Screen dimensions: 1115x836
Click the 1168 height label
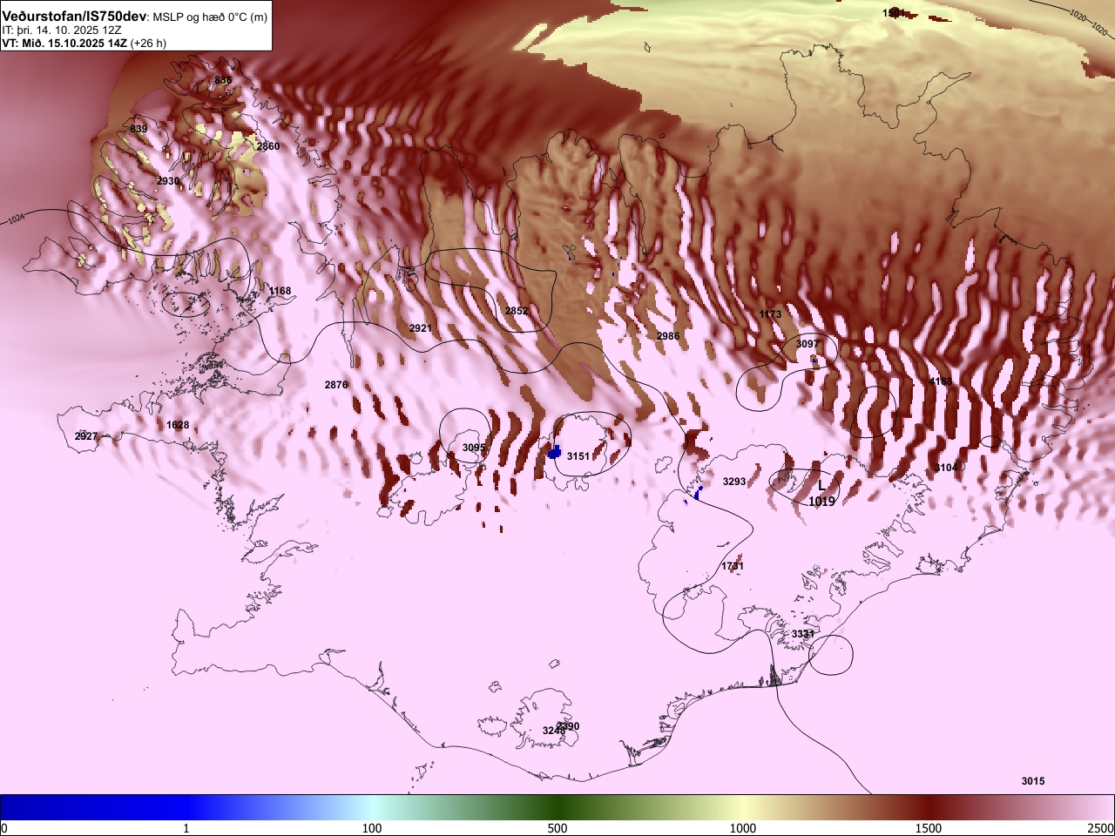(280, 291)
